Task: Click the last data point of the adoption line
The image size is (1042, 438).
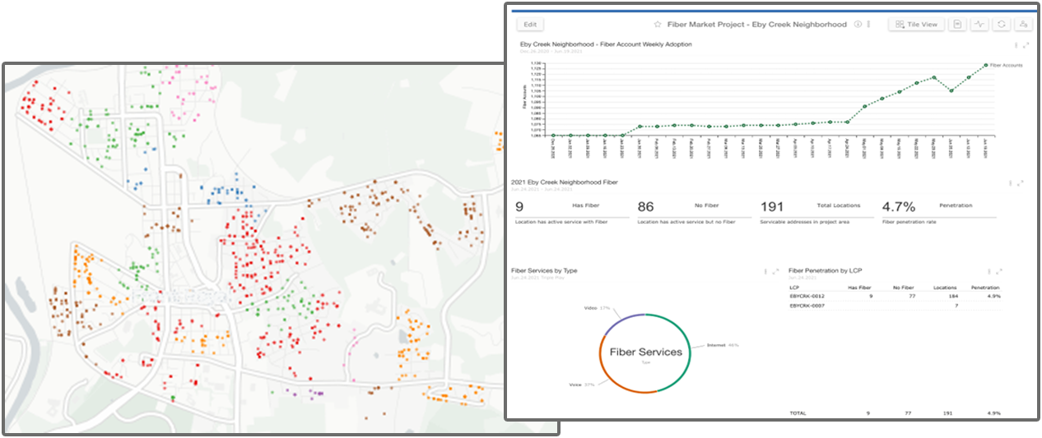Action: click(x=986, y=65)
